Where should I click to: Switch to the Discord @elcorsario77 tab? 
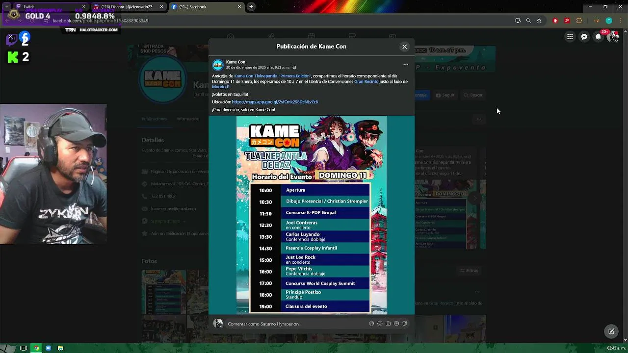(x=128, y=7)
